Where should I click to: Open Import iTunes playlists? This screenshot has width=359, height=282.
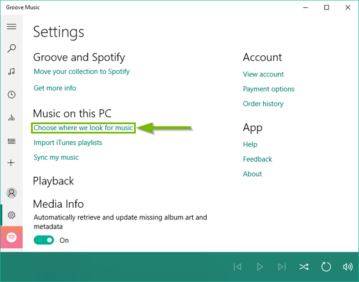pyautogui.click(x=68, y=142)
